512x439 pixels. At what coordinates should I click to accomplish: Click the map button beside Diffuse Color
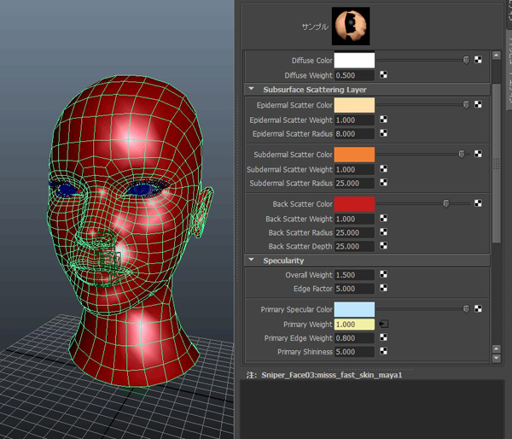point(479,61)
